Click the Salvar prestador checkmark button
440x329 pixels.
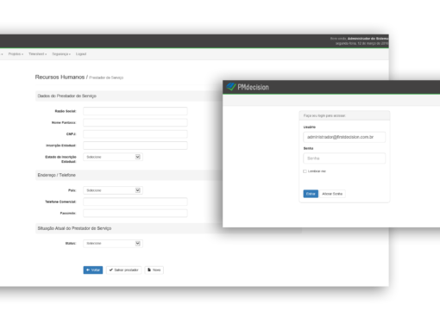tap(123, 270)
